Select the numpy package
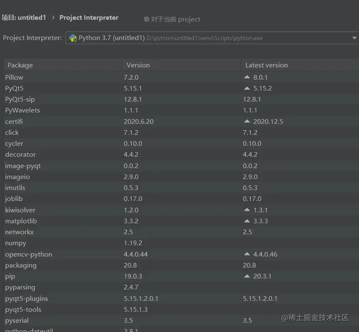This screenshot has width=359, height=332. pos(16,243)
